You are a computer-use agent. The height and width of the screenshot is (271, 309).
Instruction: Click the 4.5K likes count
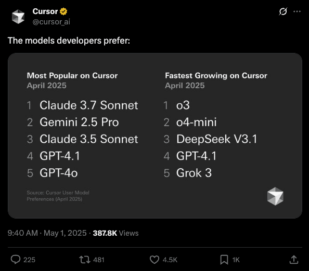[x=170, y=260]
